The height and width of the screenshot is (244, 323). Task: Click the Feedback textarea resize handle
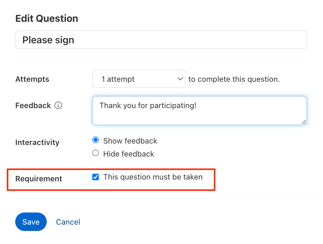304,122
